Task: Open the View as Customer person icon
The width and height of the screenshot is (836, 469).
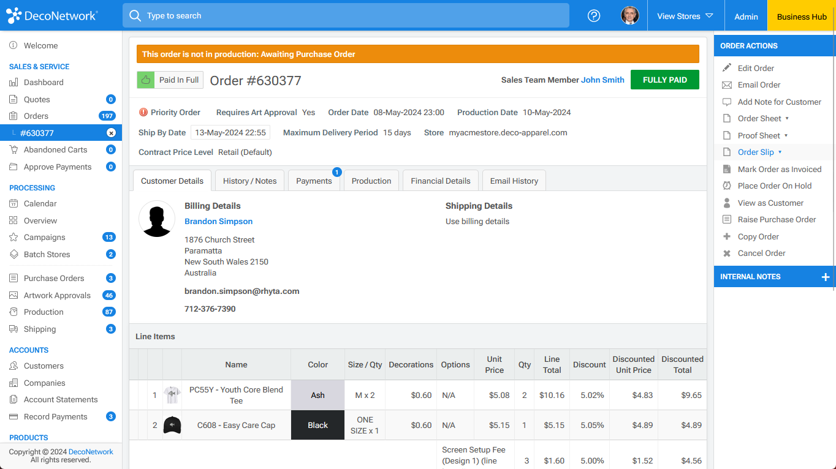Action: (x=726, y=203)
